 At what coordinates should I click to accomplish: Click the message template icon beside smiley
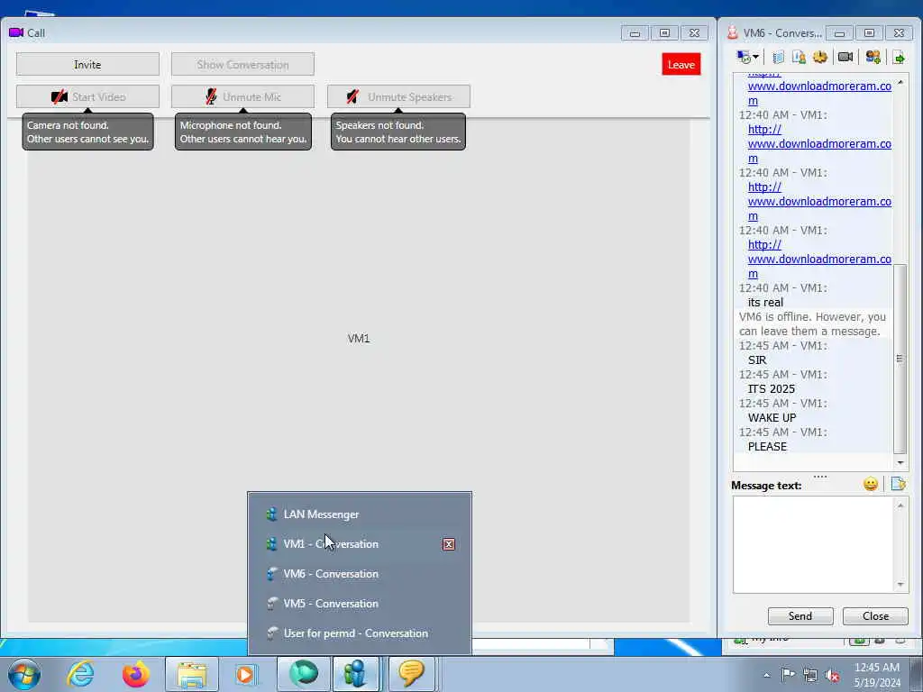click(899, 484)
